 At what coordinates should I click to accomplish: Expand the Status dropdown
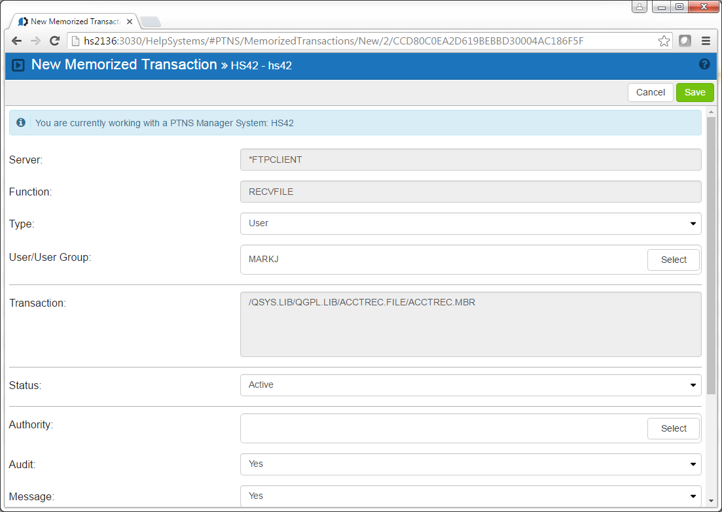471,385
